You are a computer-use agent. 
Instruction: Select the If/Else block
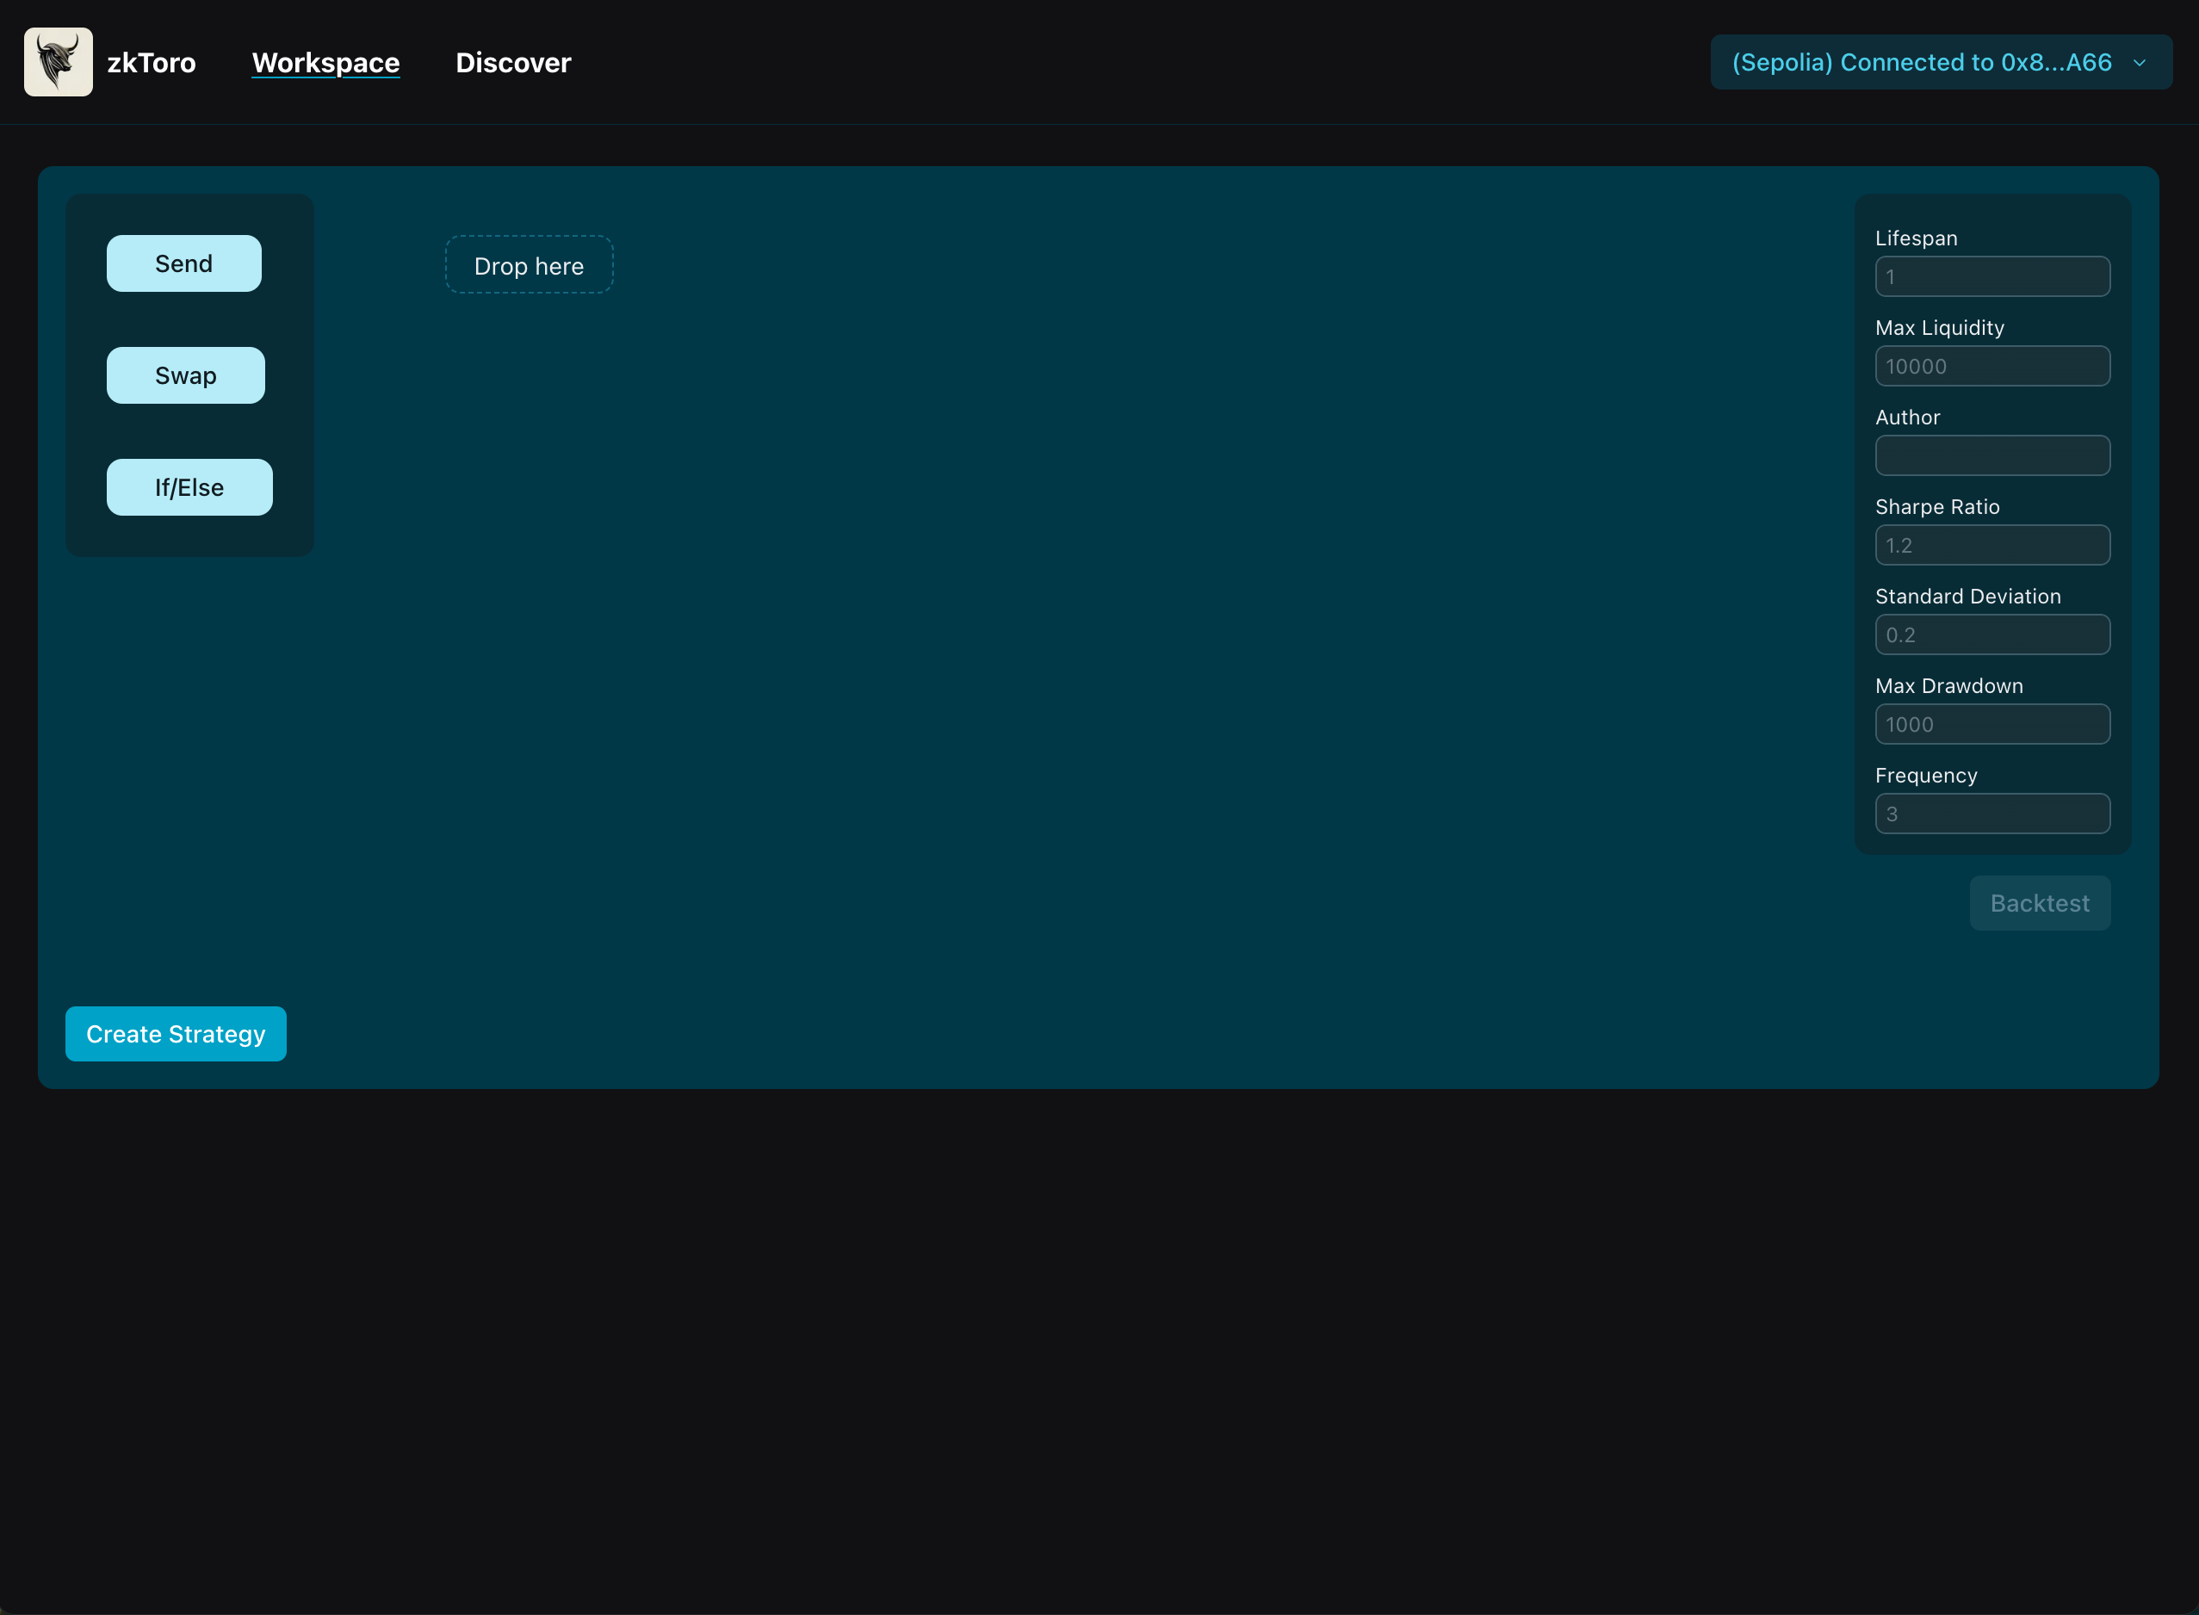[x=189, y=487]
